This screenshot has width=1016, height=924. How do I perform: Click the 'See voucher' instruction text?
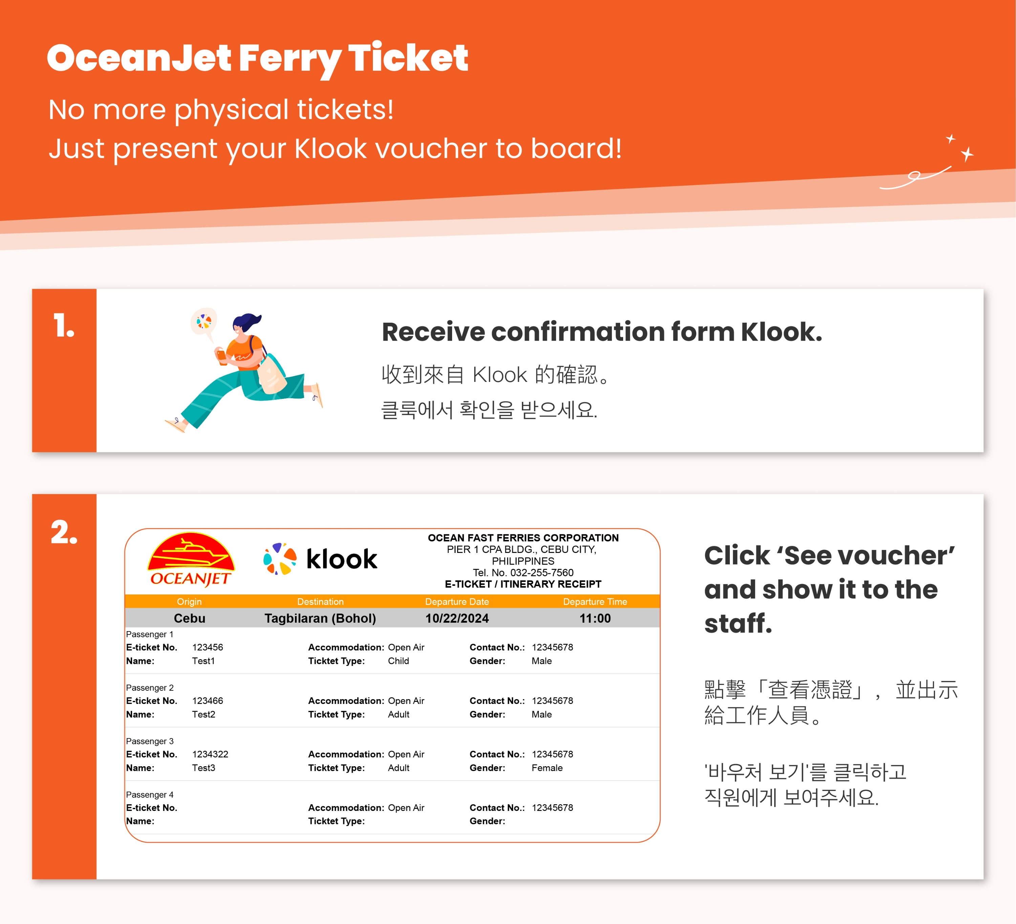coord(829,589)
